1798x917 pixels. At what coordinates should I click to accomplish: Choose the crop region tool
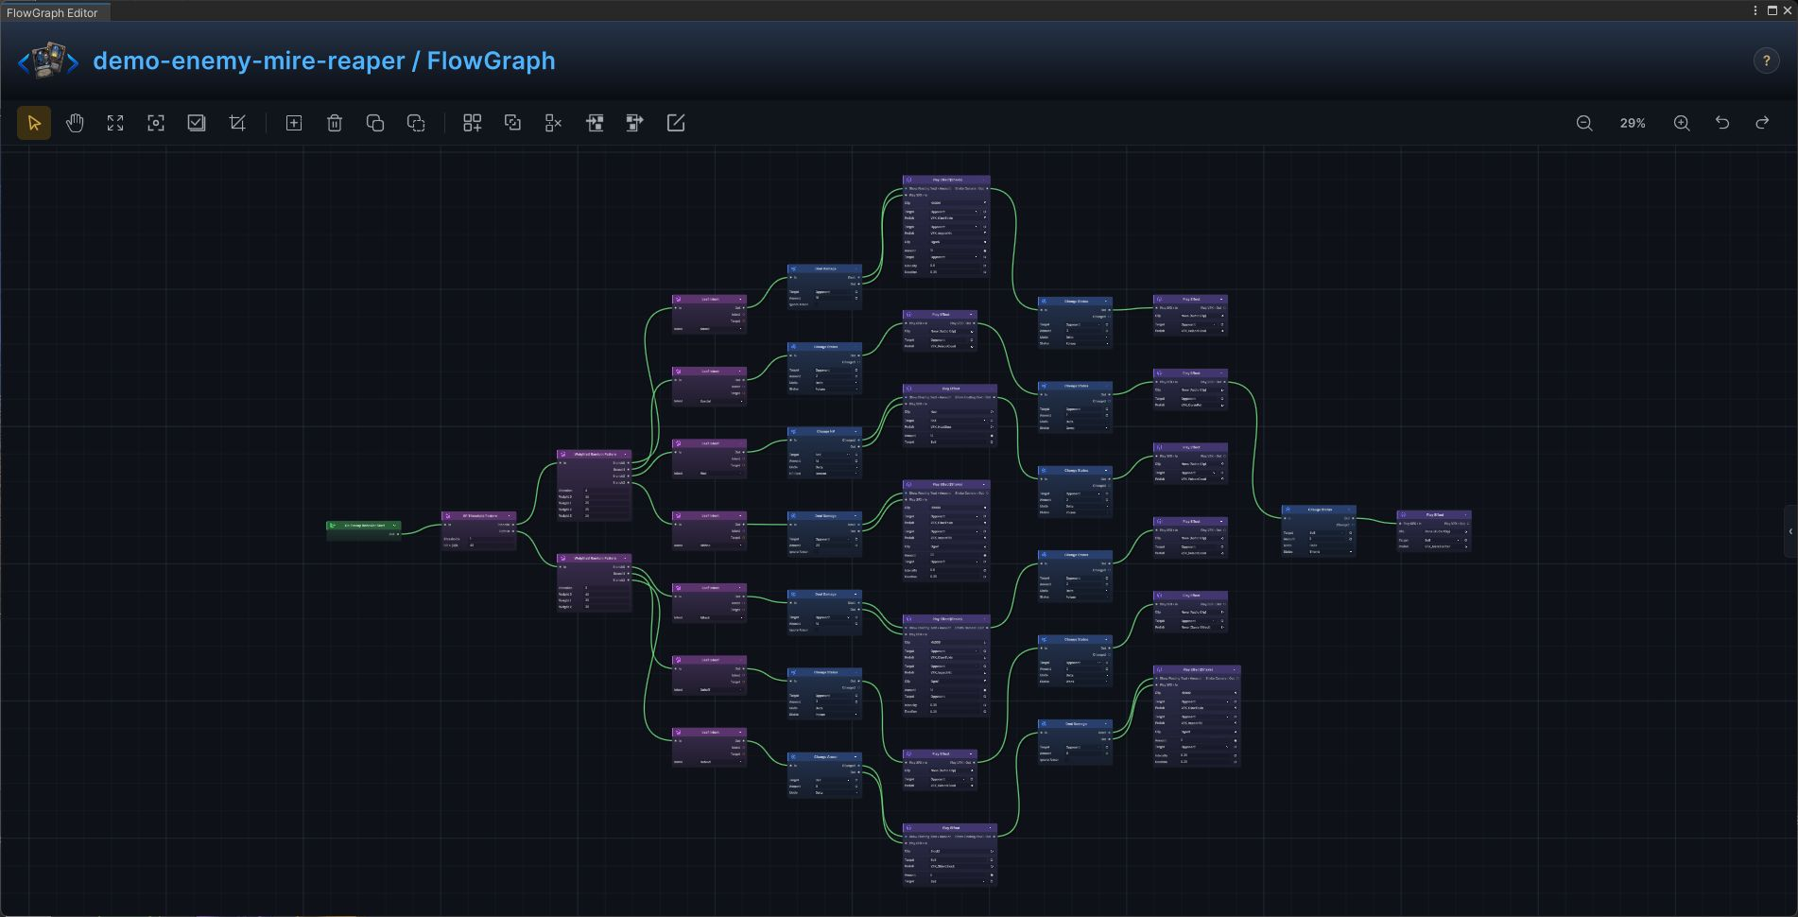coord(237,123)
